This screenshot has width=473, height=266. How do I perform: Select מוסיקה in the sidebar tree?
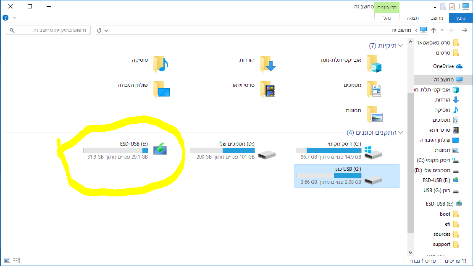tap(447, 110)
